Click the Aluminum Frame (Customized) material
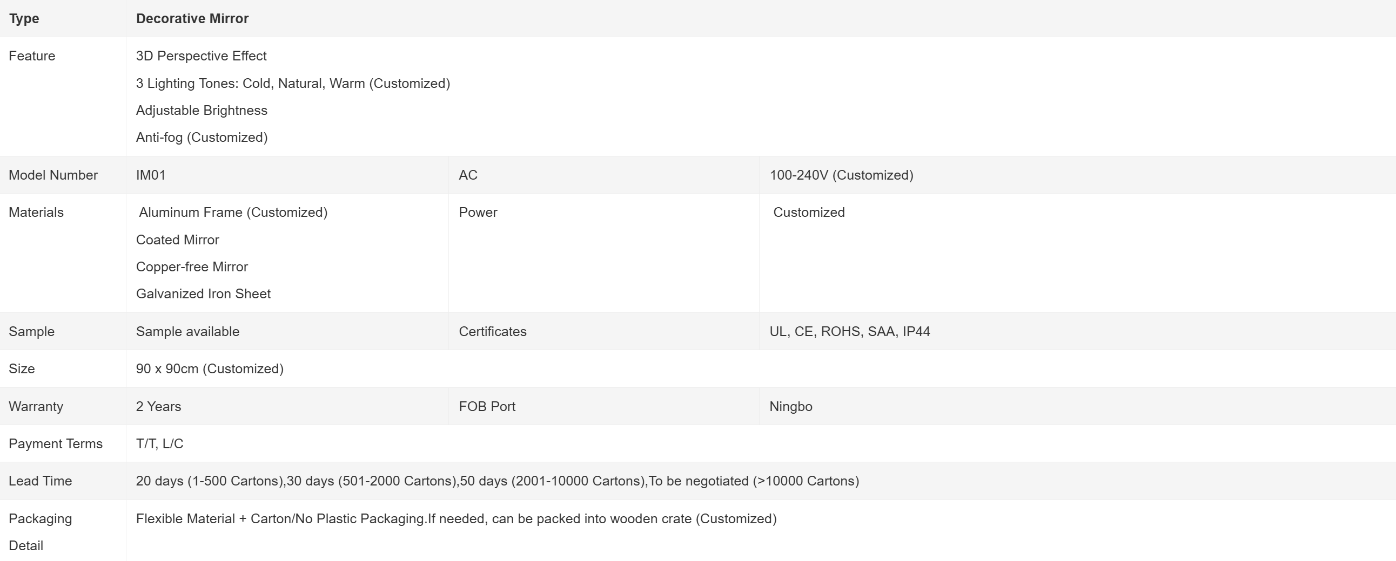The height and width of the screenshot is (561, 1396). pos(233,212)
